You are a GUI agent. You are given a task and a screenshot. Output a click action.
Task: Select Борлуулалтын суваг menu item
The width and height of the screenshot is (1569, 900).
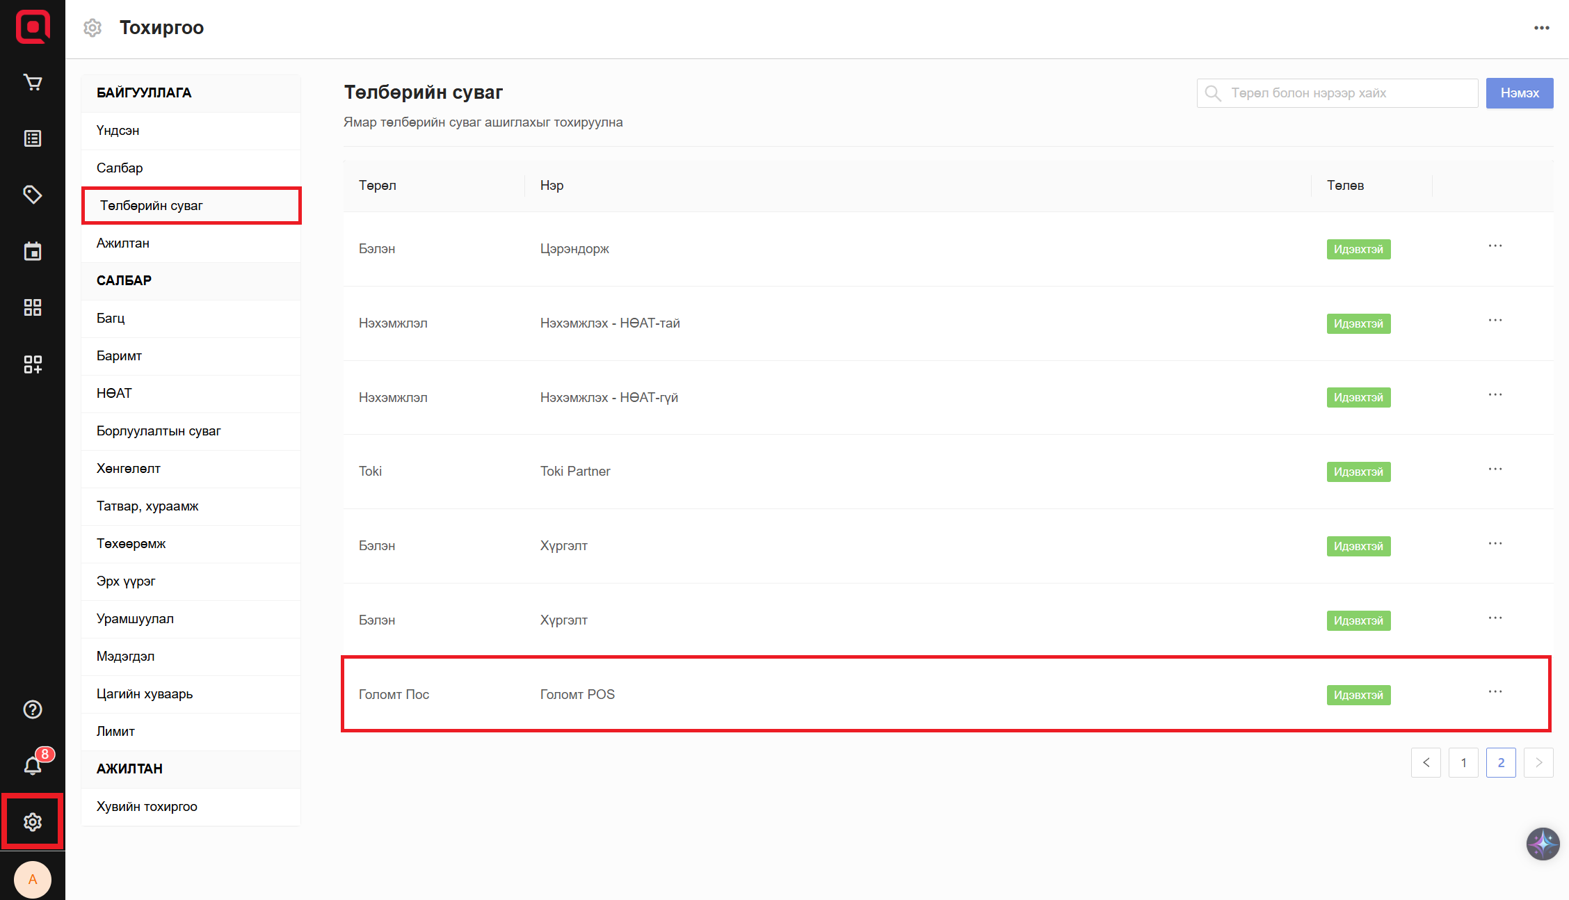pyautogui.click(x=159, y=431)
